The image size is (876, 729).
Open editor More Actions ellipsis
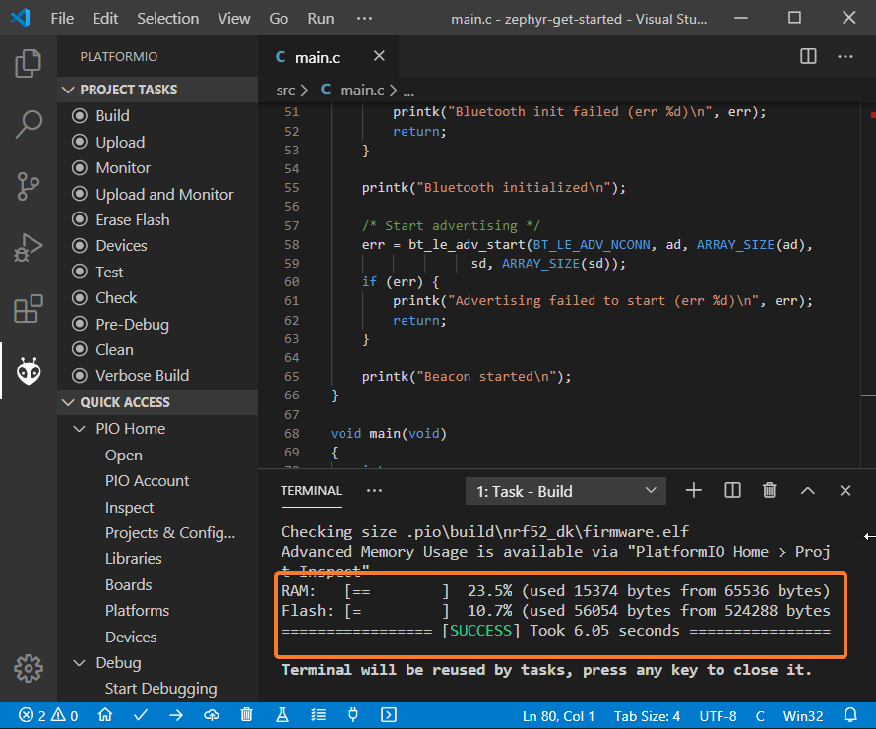[845, 56]
